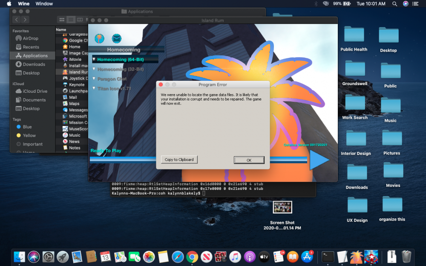Select the Screen Shot thumbnail on desktop
The width and height of the screenshot is (426, 266).
pos(282,207)
